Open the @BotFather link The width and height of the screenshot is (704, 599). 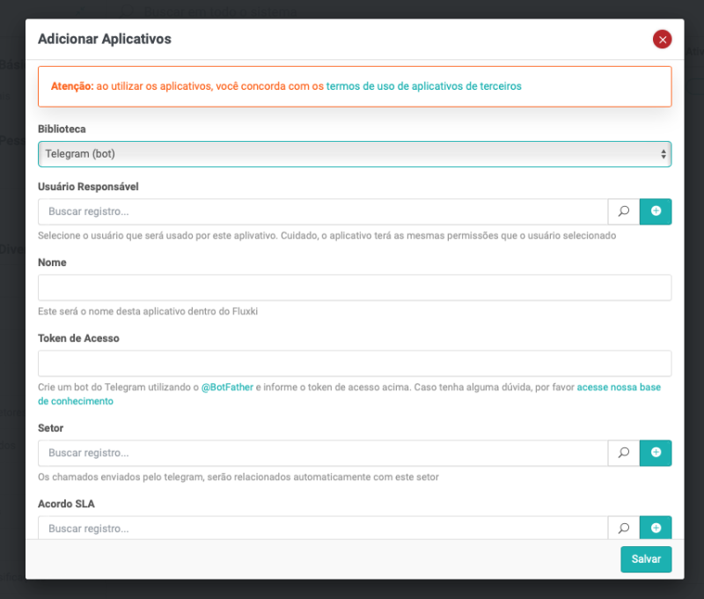tap(227, 388)
